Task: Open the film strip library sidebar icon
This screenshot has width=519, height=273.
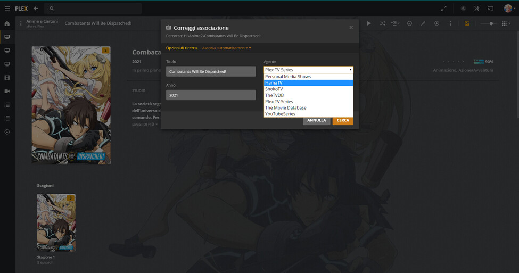Action: (x=7, y=78)
